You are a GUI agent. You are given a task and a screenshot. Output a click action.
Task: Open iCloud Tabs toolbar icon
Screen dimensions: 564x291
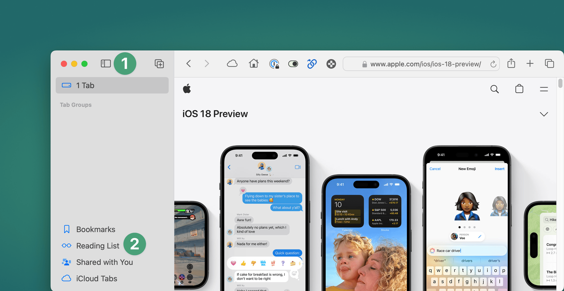pyautogui.click(x=232, y=64)
